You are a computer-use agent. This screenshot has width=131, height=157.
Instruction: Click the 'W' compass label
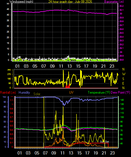[124, 74]
